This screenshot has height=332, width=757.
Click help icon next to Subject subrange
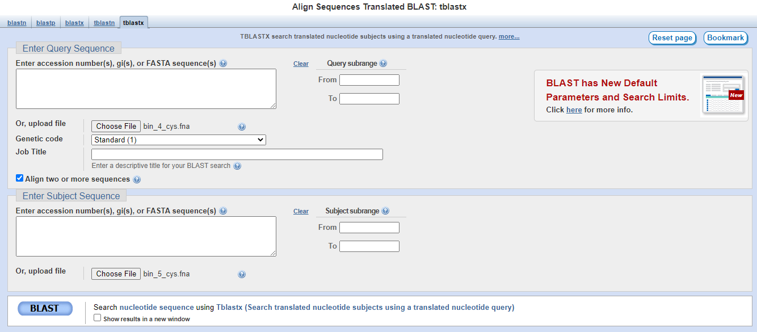385,211
